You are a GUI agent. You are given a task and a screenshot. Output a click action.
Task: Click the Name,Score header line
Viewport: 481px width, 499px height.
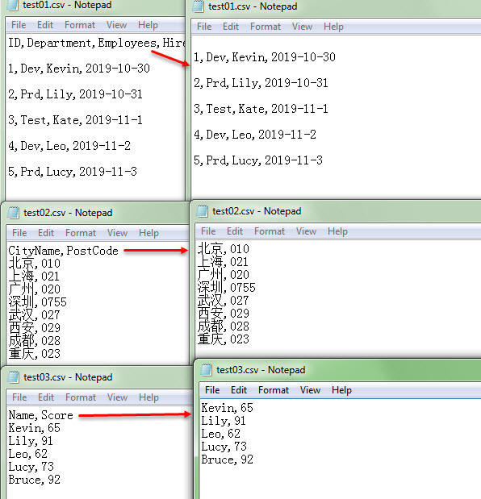tap(41, 415)
